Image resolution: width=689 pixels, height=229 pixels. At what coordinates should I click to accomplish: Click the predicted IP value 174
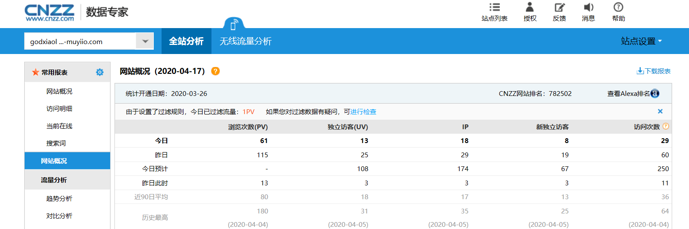[x=463, y=169]
